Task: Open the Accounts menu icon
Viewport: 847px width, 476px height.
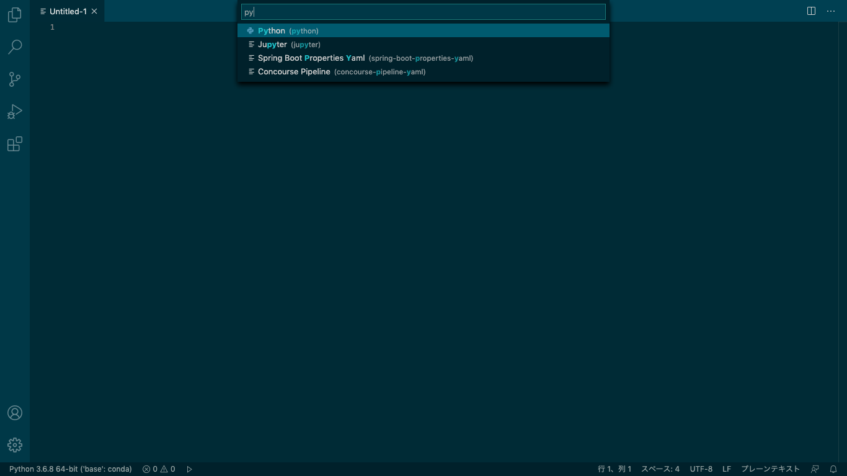Action: click(x=15, y=413)
